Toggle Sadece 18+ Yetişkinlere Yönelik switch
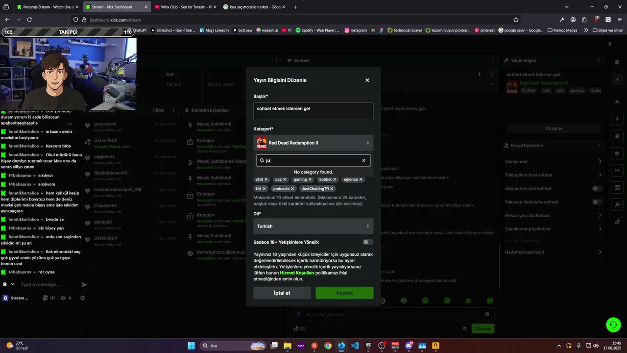 [x=368, y=242]
